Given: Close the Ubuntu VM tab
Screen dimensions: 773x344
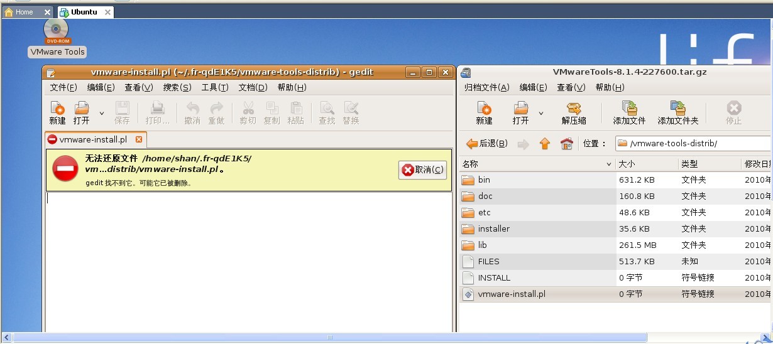Looking at the screenshot, I should coord(107,12).
